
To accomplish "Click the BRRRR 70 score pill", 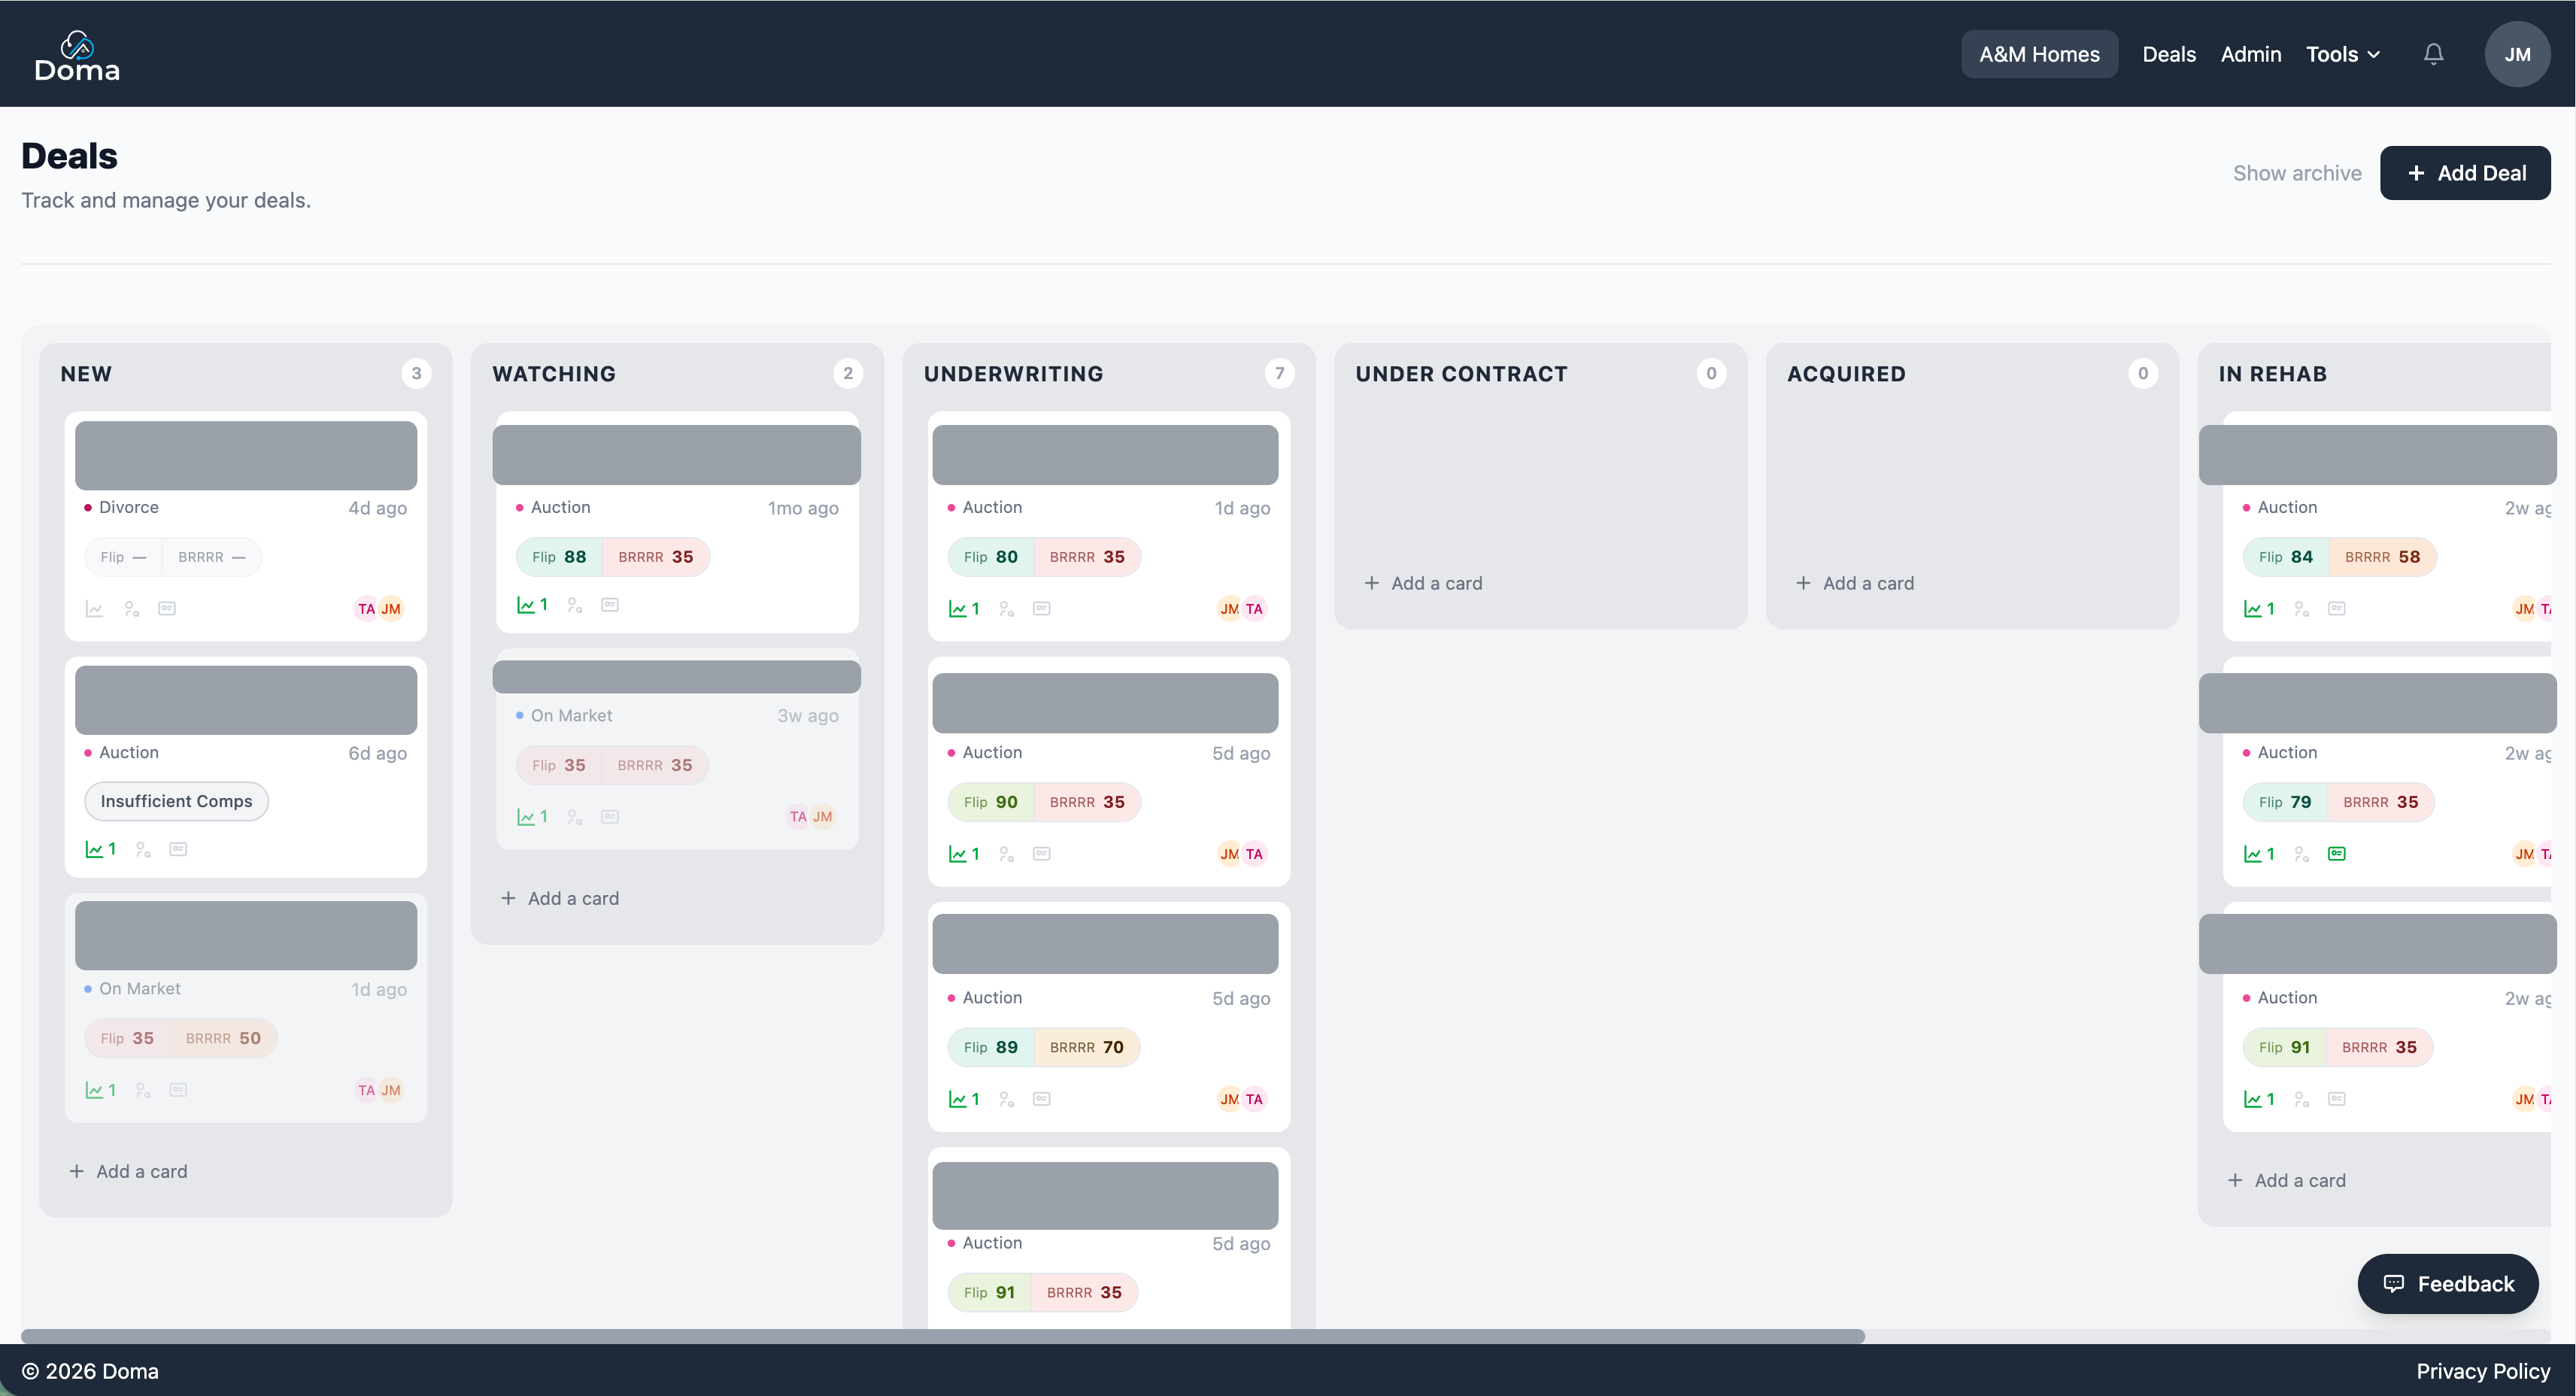I will (1086, 1046).
